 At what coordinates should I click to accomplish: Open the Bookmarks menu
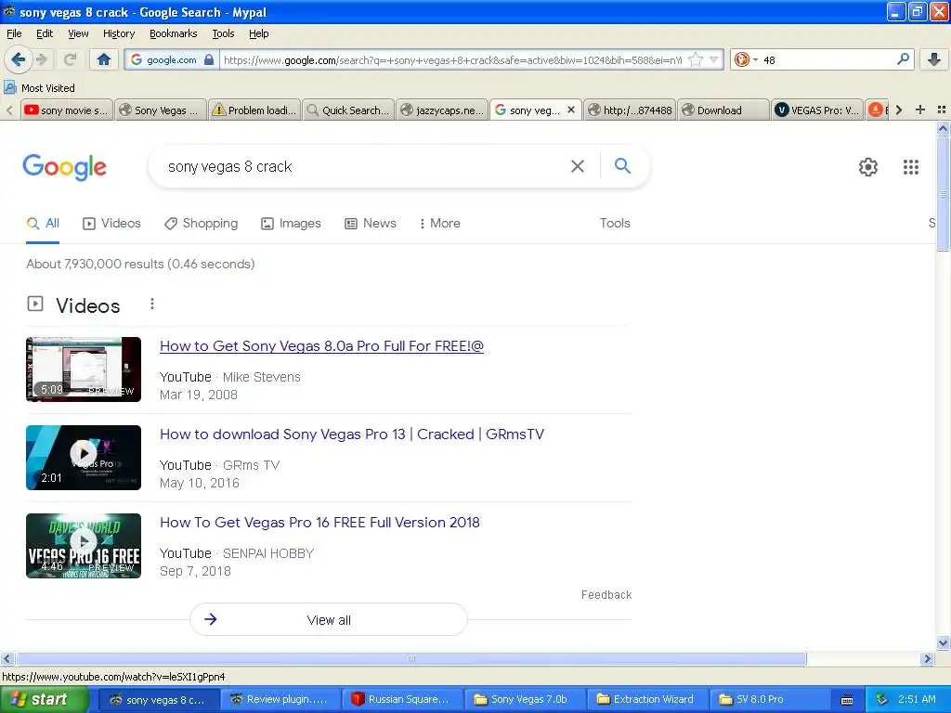pos(173,33)
